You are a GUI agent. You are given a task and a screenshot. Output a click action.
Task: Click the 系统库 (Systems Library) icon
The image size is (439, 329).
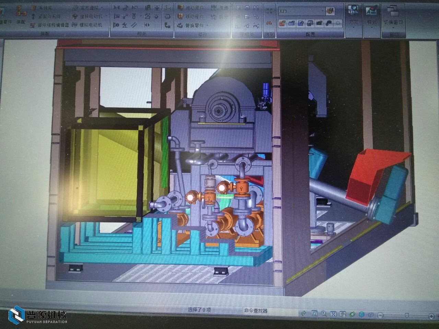(x=34, y=8)
